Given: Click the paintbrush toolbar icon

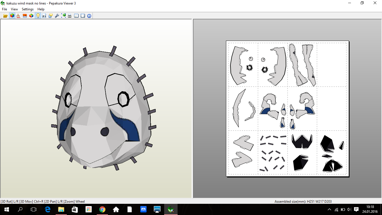Looking at the screenshot, I should (18, 16).
